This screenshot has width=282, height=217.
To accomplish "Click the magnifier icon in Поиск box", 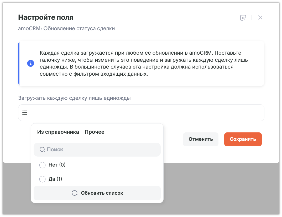I will pos(42,149).
